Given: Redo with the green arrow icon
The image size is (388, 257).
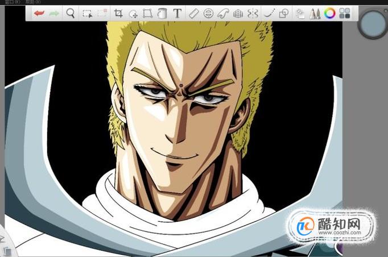Looking at the screenshot, I should 54,13.
